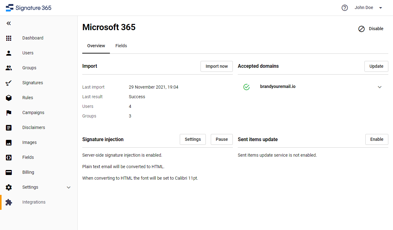Navigate to Rules in the sidebar
Image resolution: width=393 pixels, height=230 pixels.
(x=28, y=98)
